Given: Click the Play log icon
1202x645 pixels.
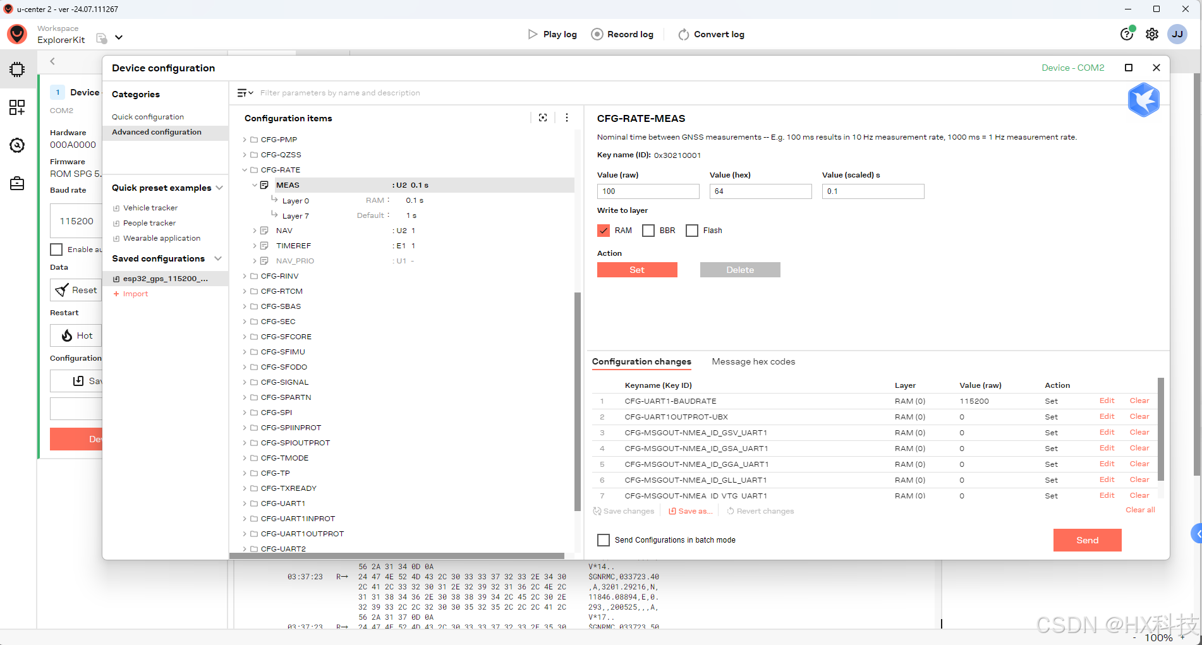Looking at the screenshot, I should (x=533, y=34).
